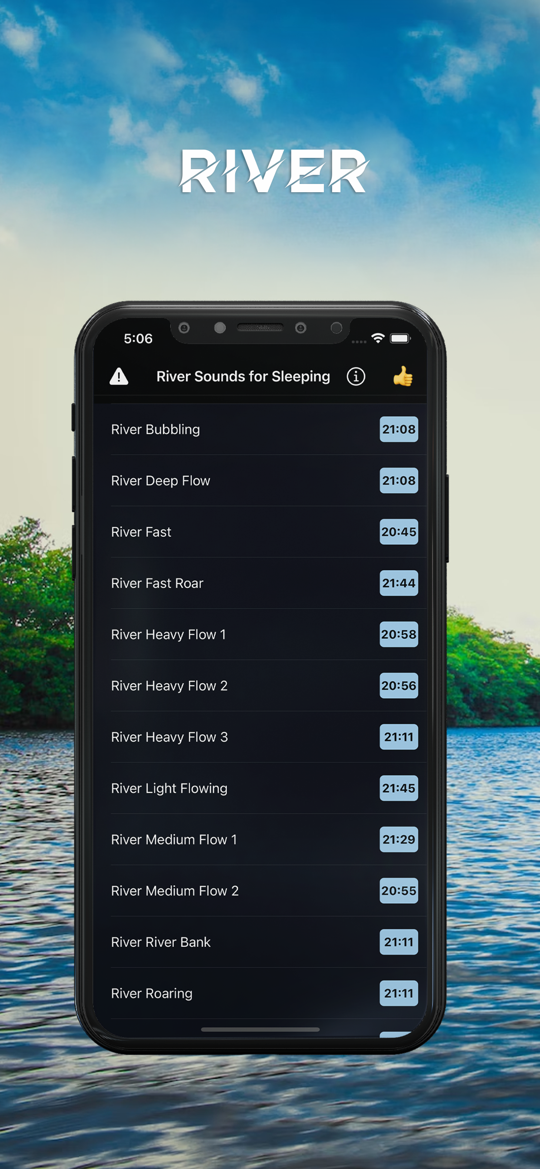Play River Heavy Flow 3
The image size is (540, 1169).
coord(260,737)
